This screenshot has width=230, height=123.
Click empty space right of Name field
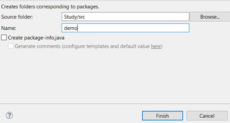click(210, 28)
